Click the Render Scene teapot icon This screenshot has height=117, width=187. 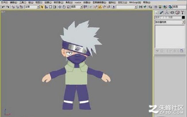tap(170, 7)
